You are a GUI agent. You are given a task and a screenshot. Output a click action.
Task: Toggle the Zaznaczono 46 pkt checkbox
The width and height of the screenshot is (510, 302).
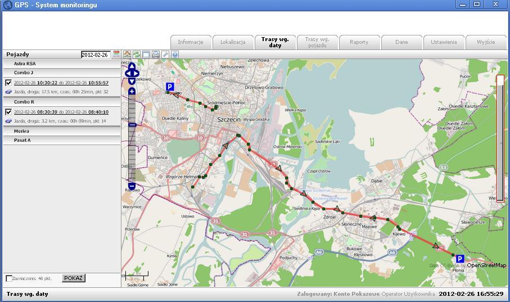(x=9, y=278)
